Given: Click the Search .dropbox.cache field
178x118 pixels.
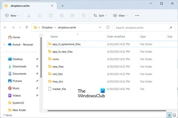Looking at the screenshot, I should tap(145, 27).
